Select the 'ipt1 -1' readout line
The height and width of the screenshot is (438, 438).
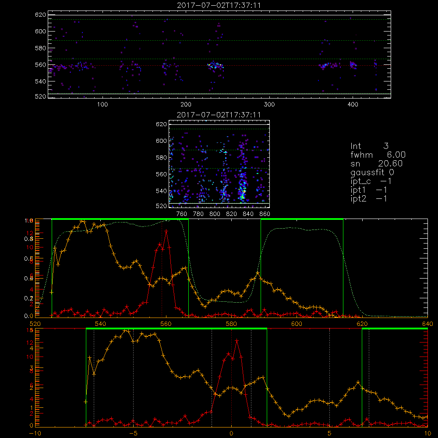pos(369,190)
